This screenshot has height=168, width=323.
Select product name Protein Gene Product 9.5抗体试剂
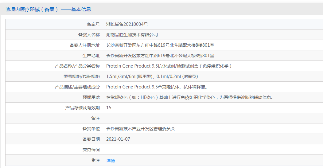coord(141,66)
